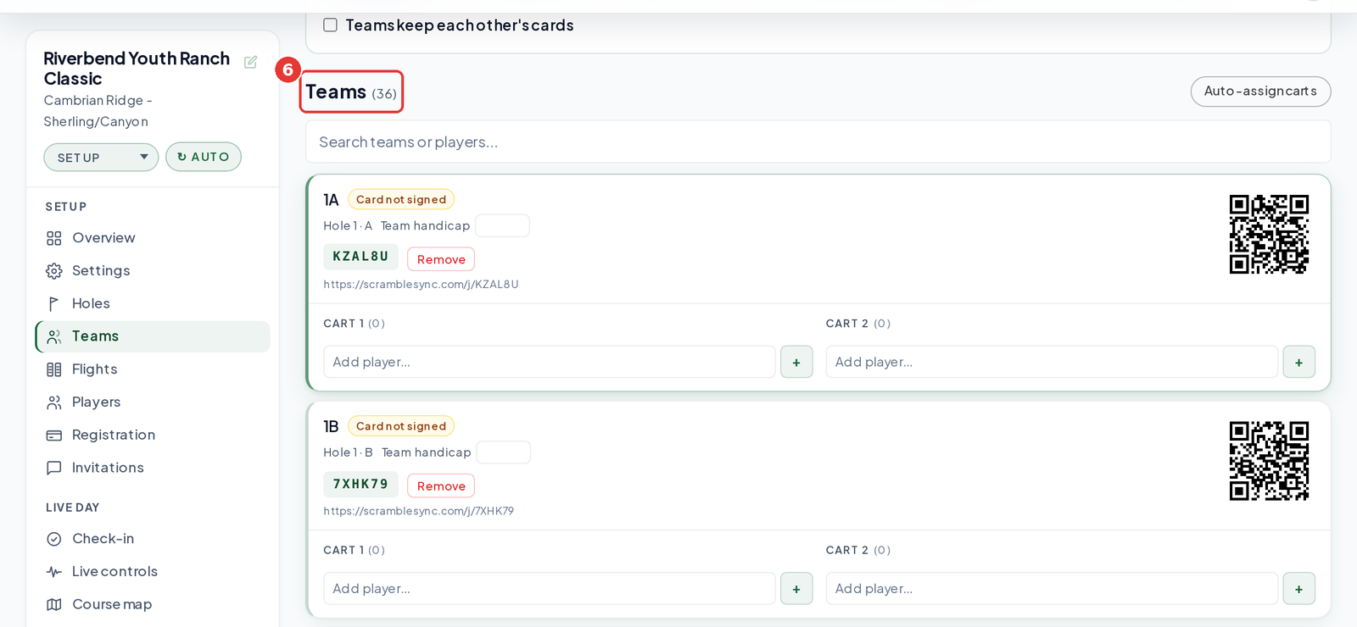Click the Registration card icon
Viewport: 1357px width, 627px height.
tap(54, 436)
